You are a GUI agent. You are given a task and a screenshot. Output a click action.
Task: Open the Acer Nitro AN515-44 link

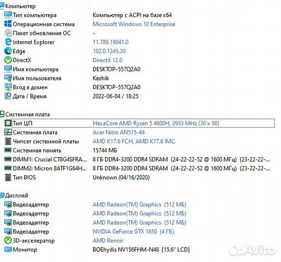[x=119, y=132]
